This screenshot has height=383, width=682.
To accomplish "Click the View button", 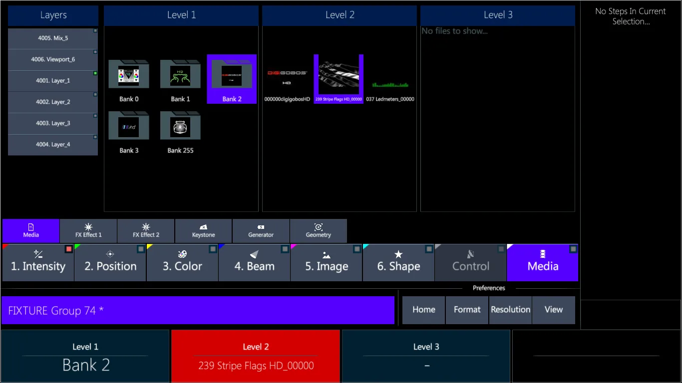I will (x=554, y=310).
